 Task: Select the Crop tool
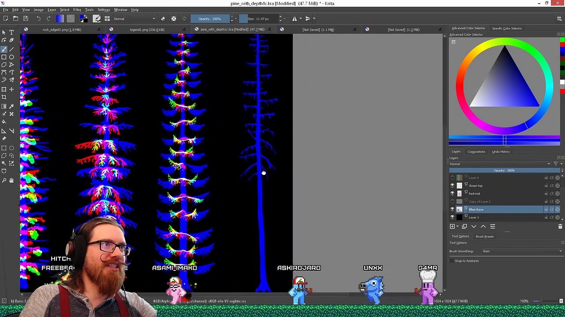4,97
